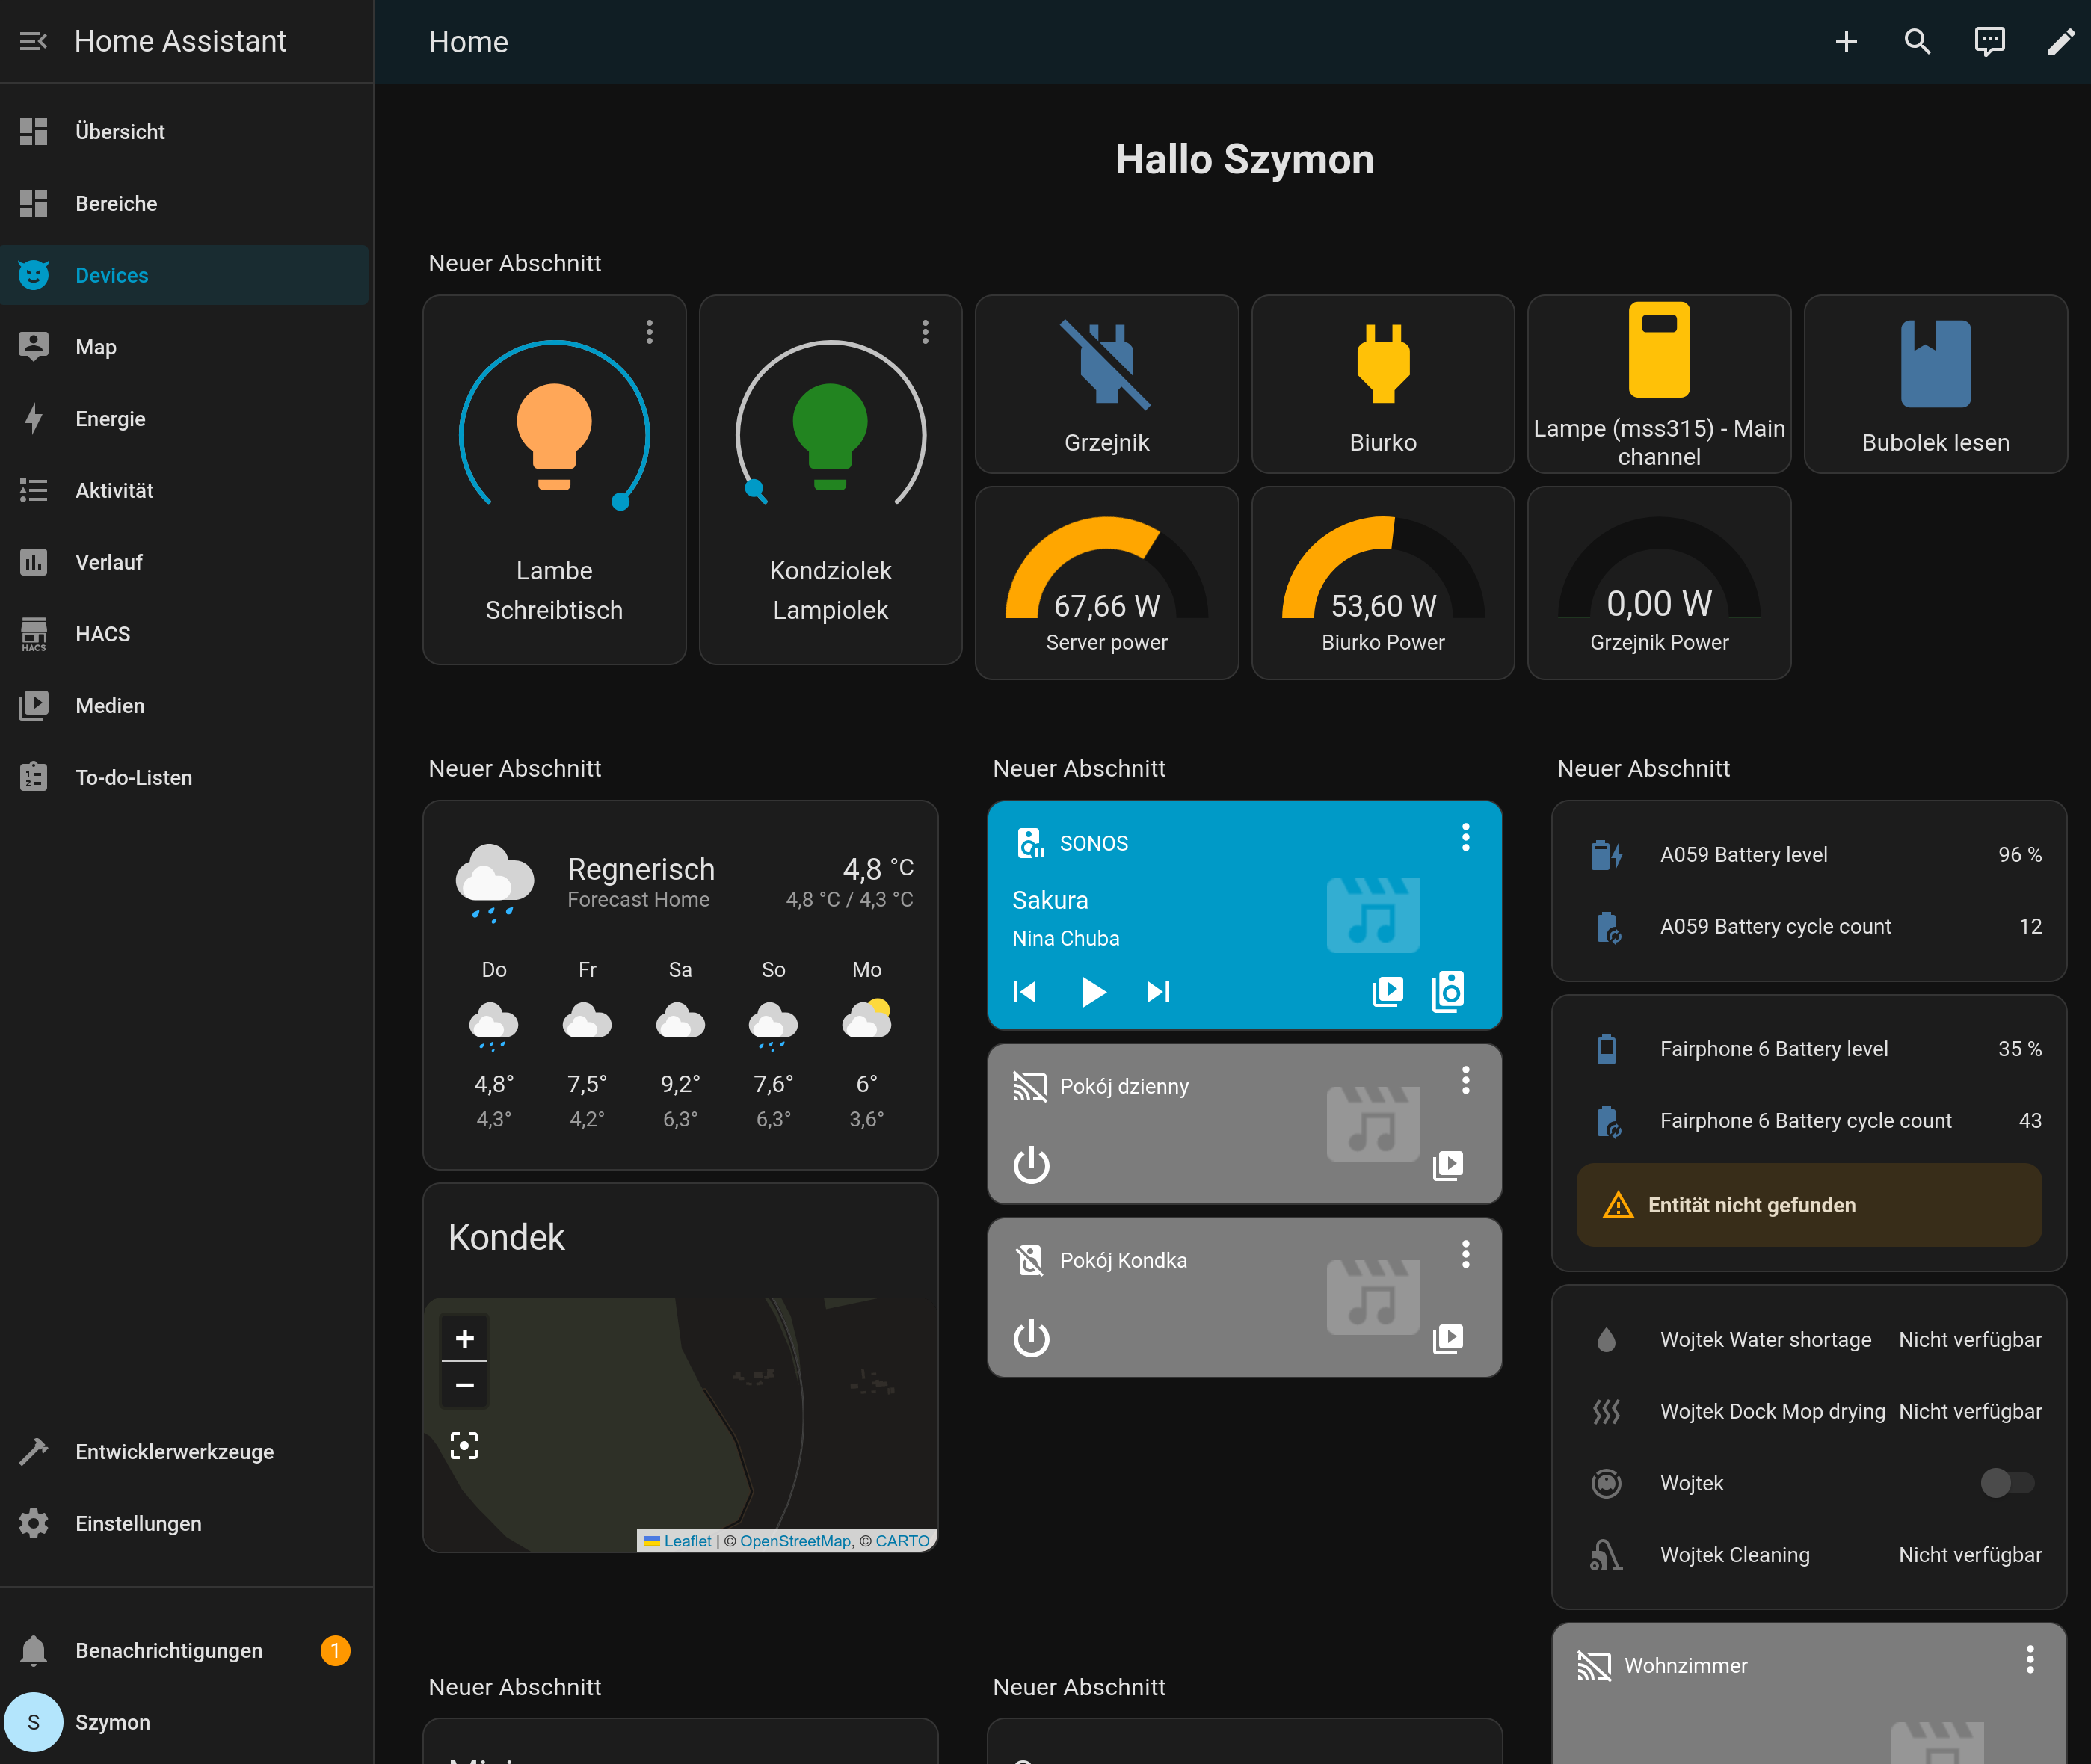Click the Lambe Schreibtisch brightness slider handle
This screenshot has width=2091, height=1764.
[621, 502]
